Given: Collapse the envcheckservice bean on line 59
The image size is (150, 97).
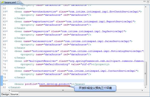Looking at the screenshot, I should pyautogui.click(x=7, y=11).
